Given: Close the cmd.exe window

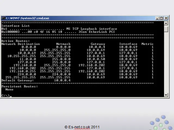Looking at the screenshot, I should 166,18.
